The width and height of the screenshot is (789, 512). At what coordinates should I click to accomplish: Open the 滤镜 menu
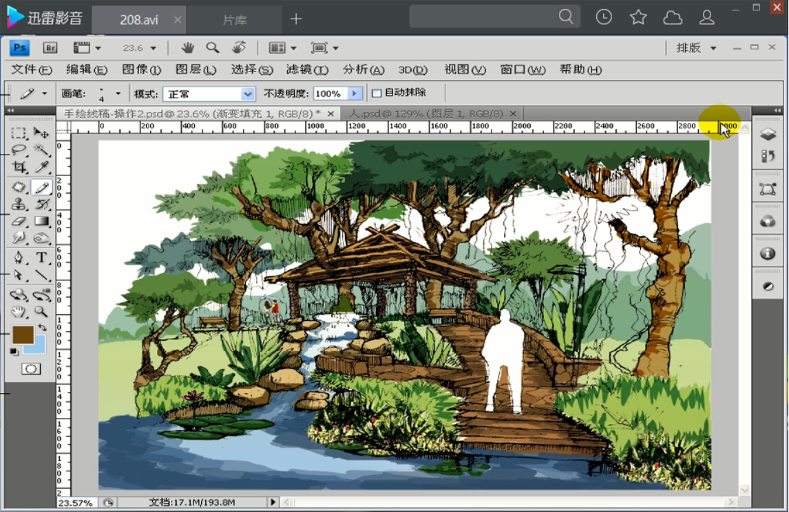coord(306,69)
